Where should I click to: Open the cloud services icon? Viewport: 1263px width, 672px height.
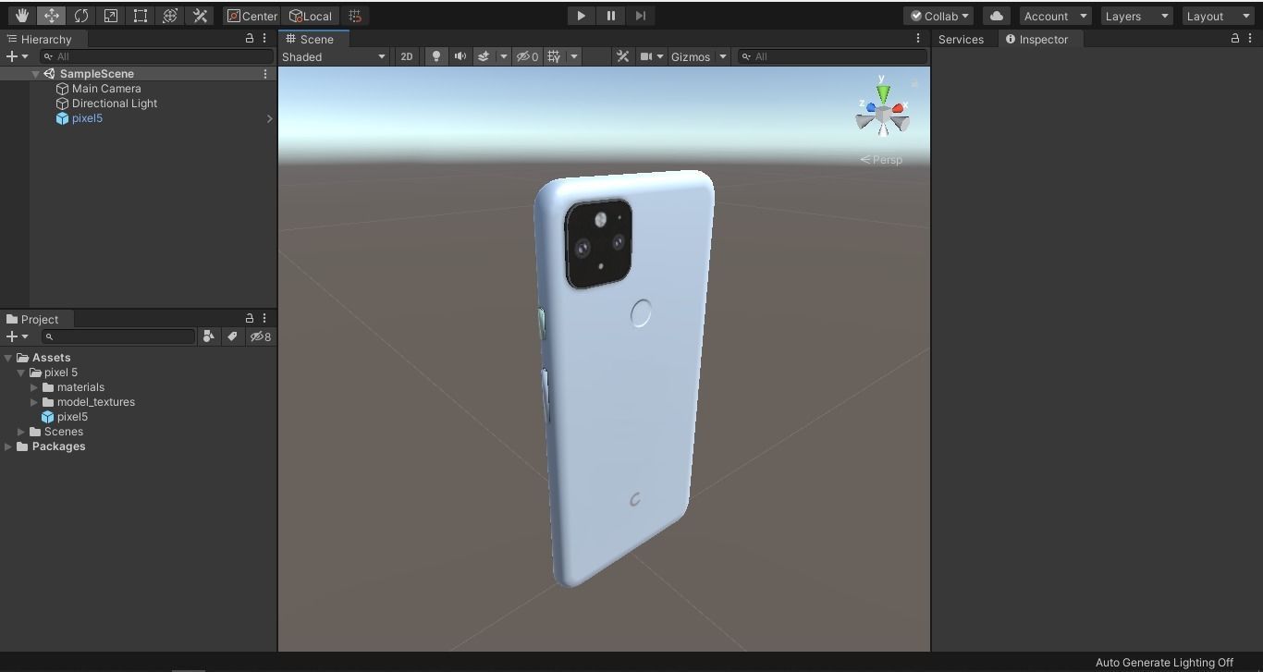click(x=996, y=16)
